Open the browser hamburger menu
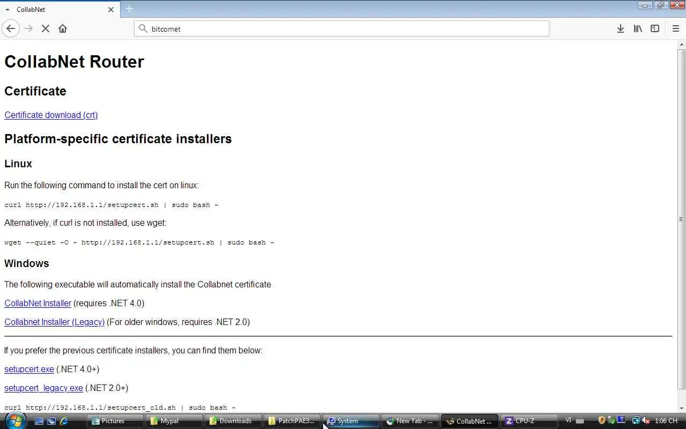 (x=675, y=28)
